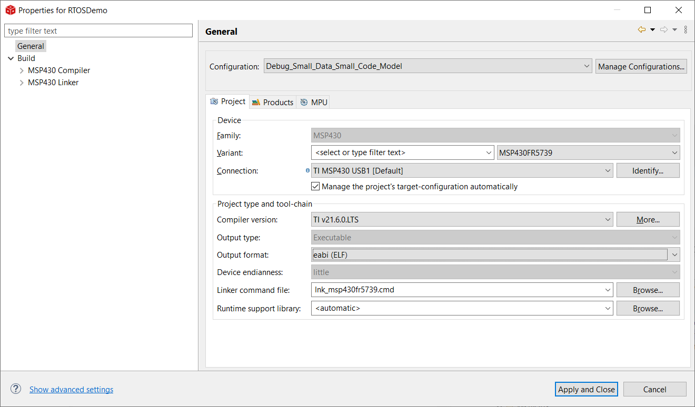Click the type filter text field
695x407 pixels.
pyautogui.click(x=98, y=30)
